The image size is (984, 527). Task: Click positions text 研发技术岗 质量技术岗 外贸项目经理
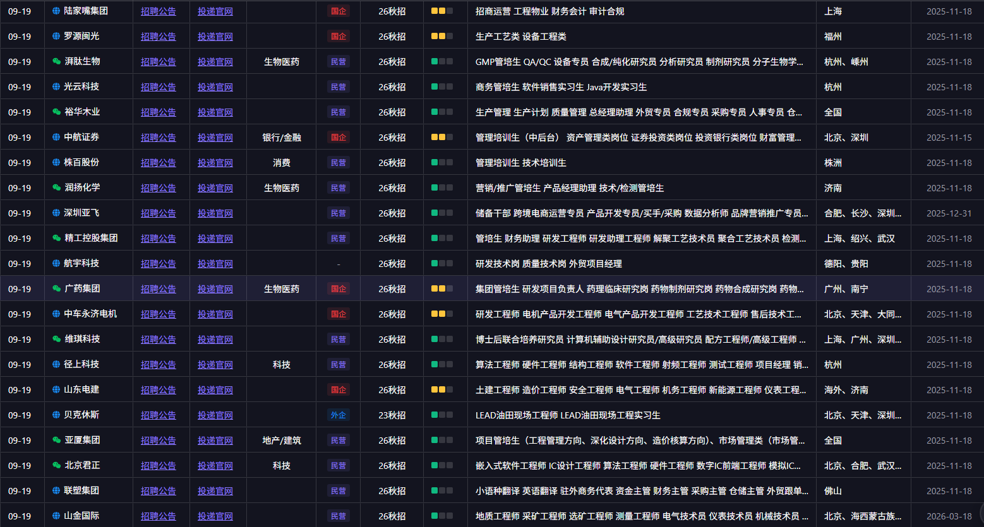[x=549, y=264]
